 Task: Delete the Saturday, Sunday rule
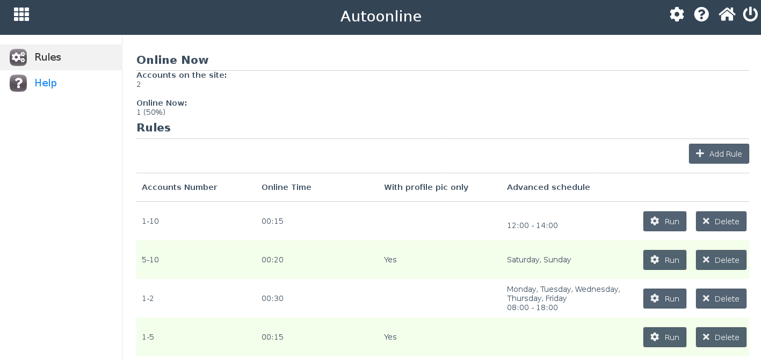(721, 260)
